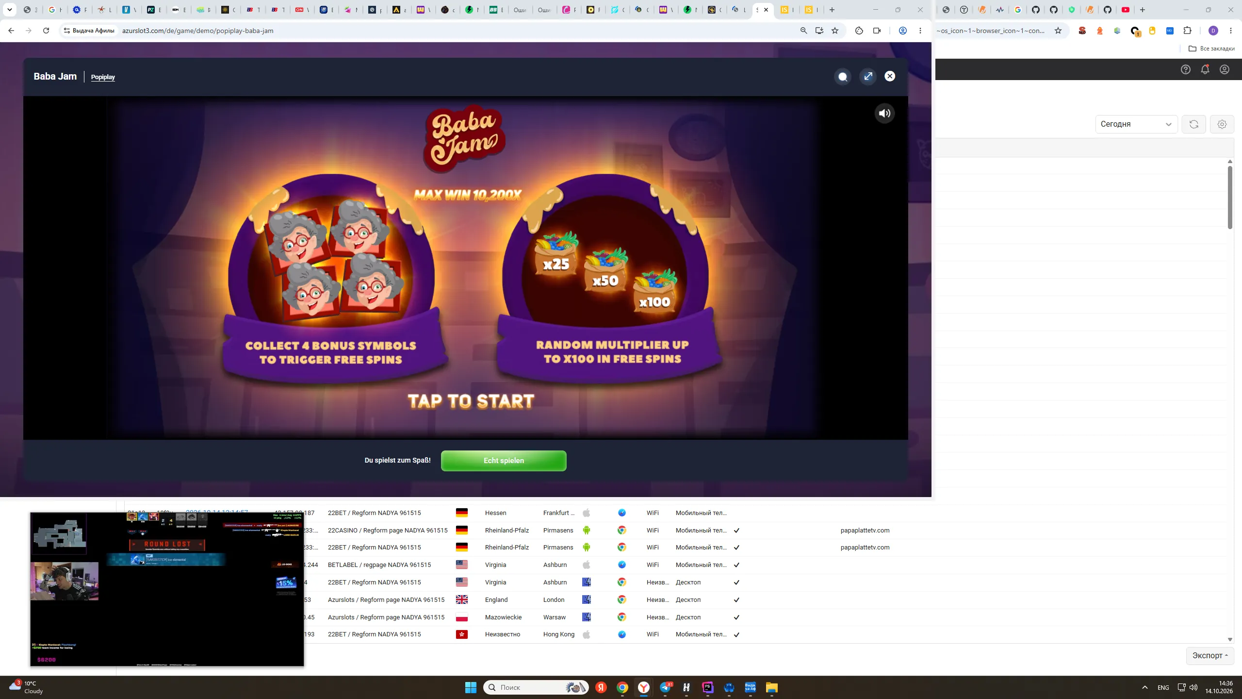The image size is (1242, 699).
Task: Click the install app icon in address bar
Action: 819,31
